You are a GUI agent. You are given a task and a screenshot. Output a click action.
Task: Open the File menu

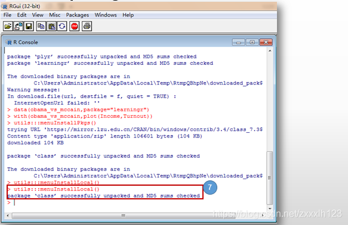[7, 15]
